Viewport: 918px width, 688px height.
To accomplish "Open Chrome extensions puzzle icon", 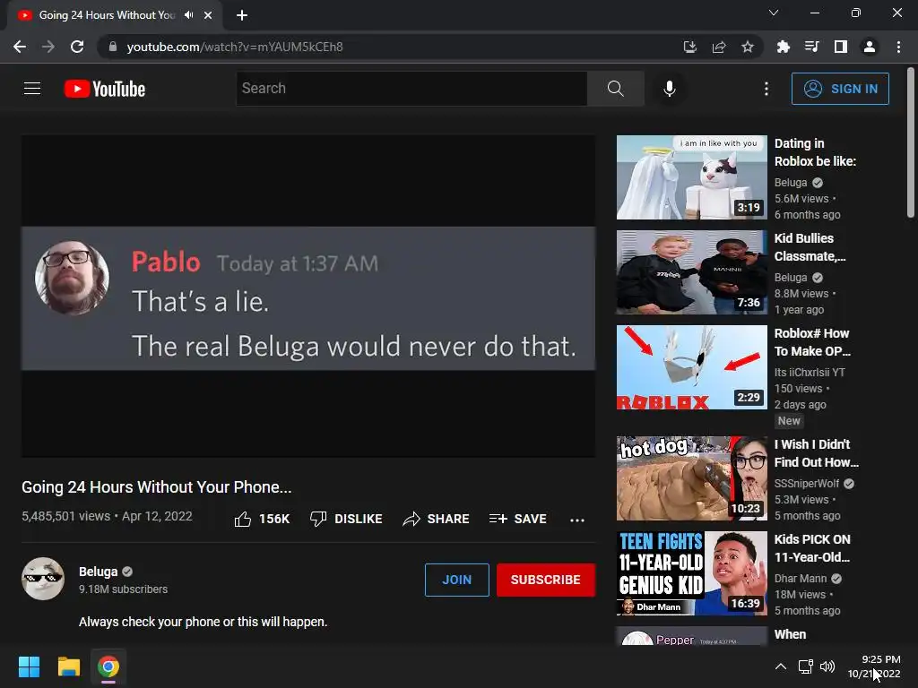I will pos(784,47).
